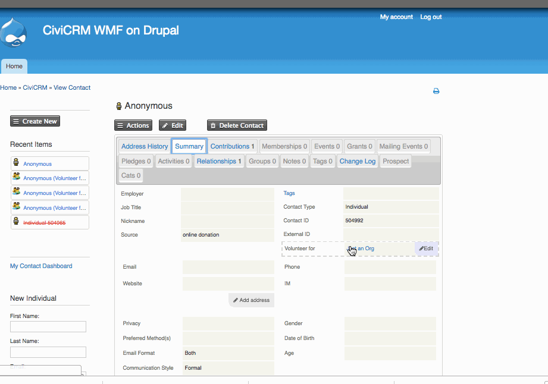Click the individual icon beside Anonymous heading
Screen dimensions: 548x384
tap(119, 106)
